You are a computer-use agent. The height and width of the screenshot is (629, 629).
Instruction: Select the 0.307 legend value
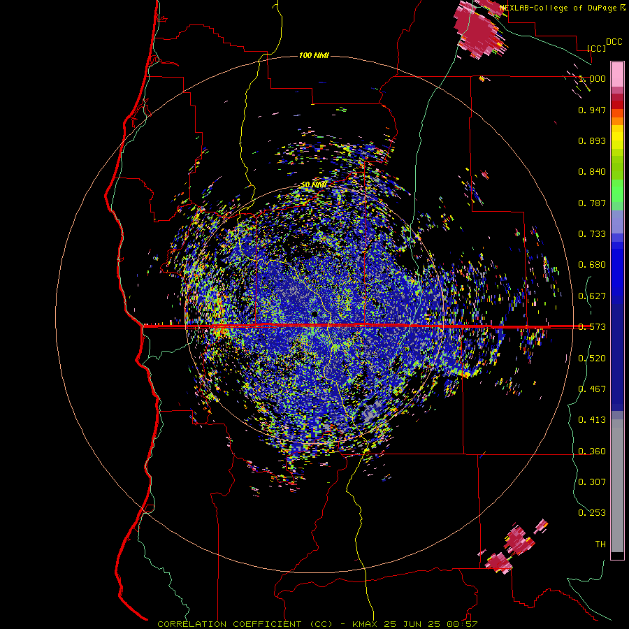pyautogui.click(x=592, y=482)
